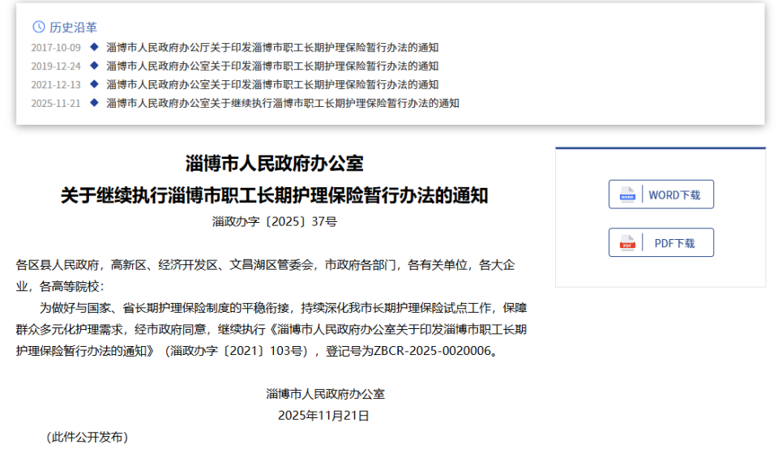Image resolution: width=778 pixels, height=453 pixels.
Task: Open the 2019-12-24 history notice link
Action: (x=272, y=66)
